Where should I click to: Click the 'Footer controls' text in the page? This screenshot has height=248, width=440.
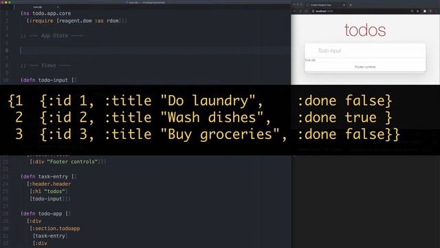pyautogui.click(x=365, y=67)
